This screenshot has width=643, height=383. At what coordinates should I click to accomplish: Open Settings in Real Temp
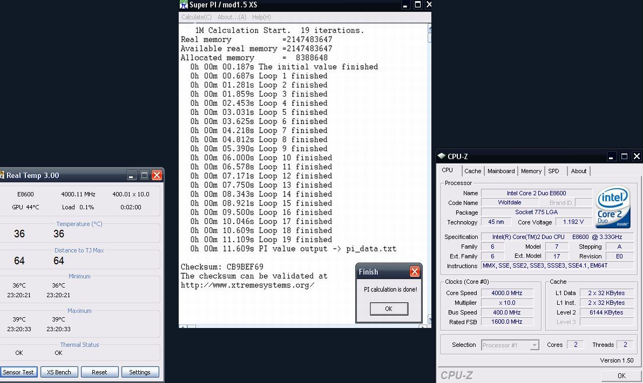tap(140, 372)
